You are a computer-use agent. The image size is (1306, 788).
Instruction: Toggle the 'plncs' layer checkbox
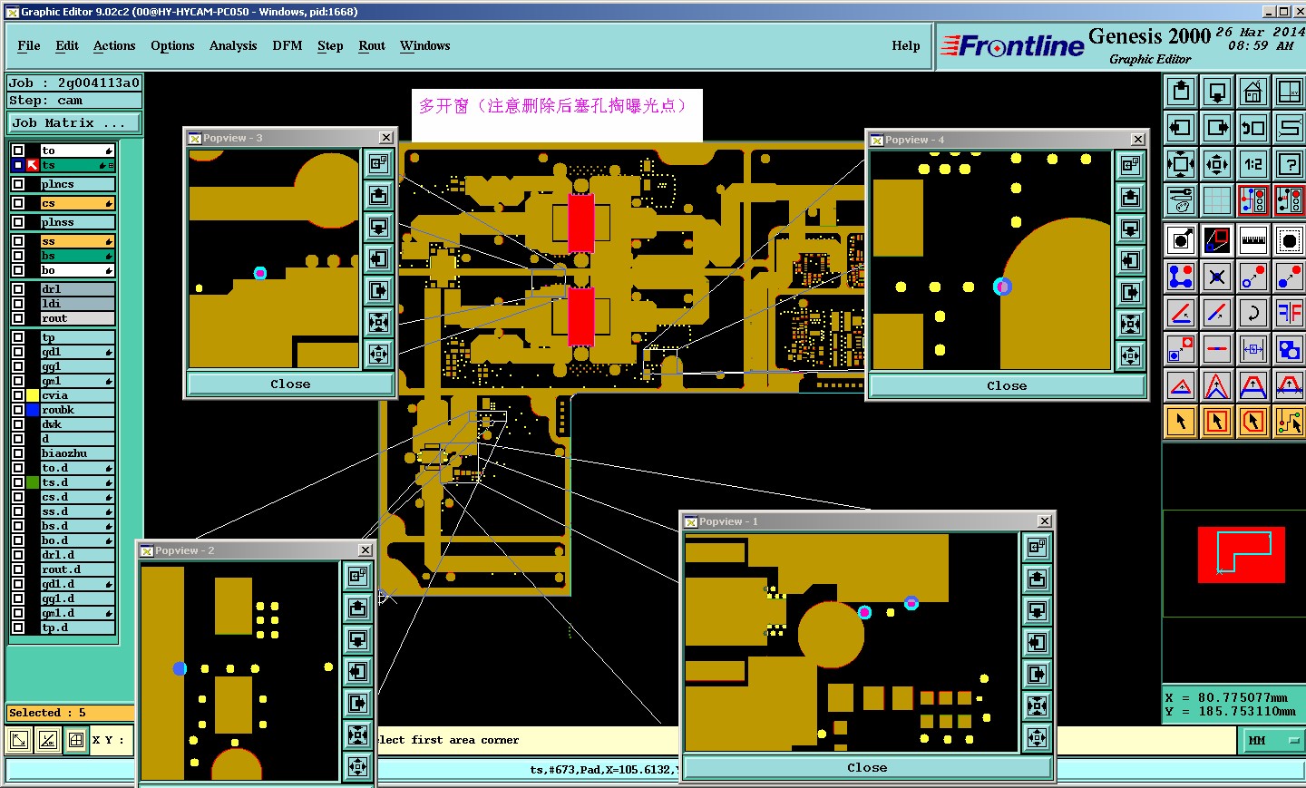18,184
